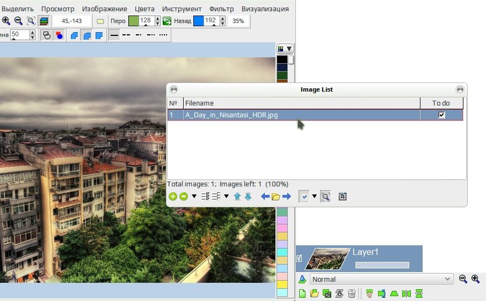Increase the width value of 50
The width and height of the screenshot is (486, 301).
33,32
